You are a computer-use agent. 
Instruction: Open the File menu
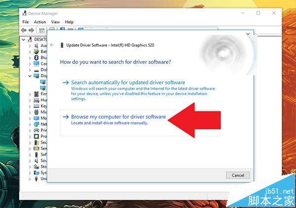[26, 22]
